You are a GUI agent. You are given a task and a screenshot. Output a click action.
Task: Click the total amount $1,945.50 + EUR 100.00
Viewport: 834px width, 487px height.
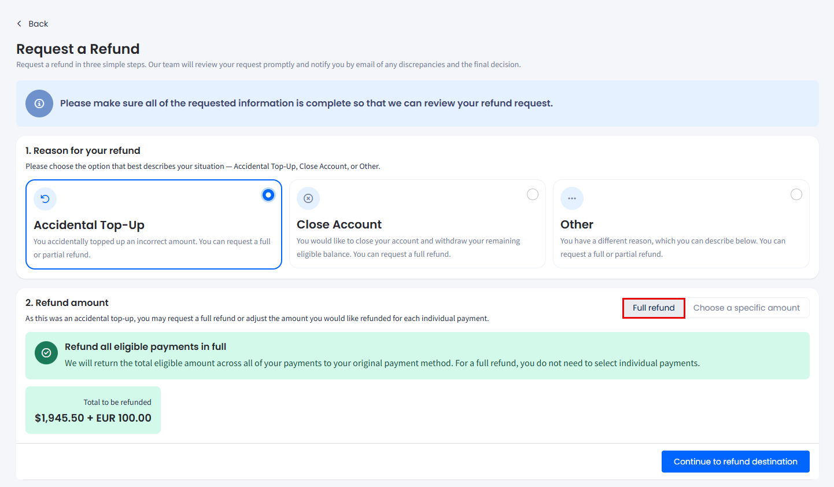tap(93, 418)
